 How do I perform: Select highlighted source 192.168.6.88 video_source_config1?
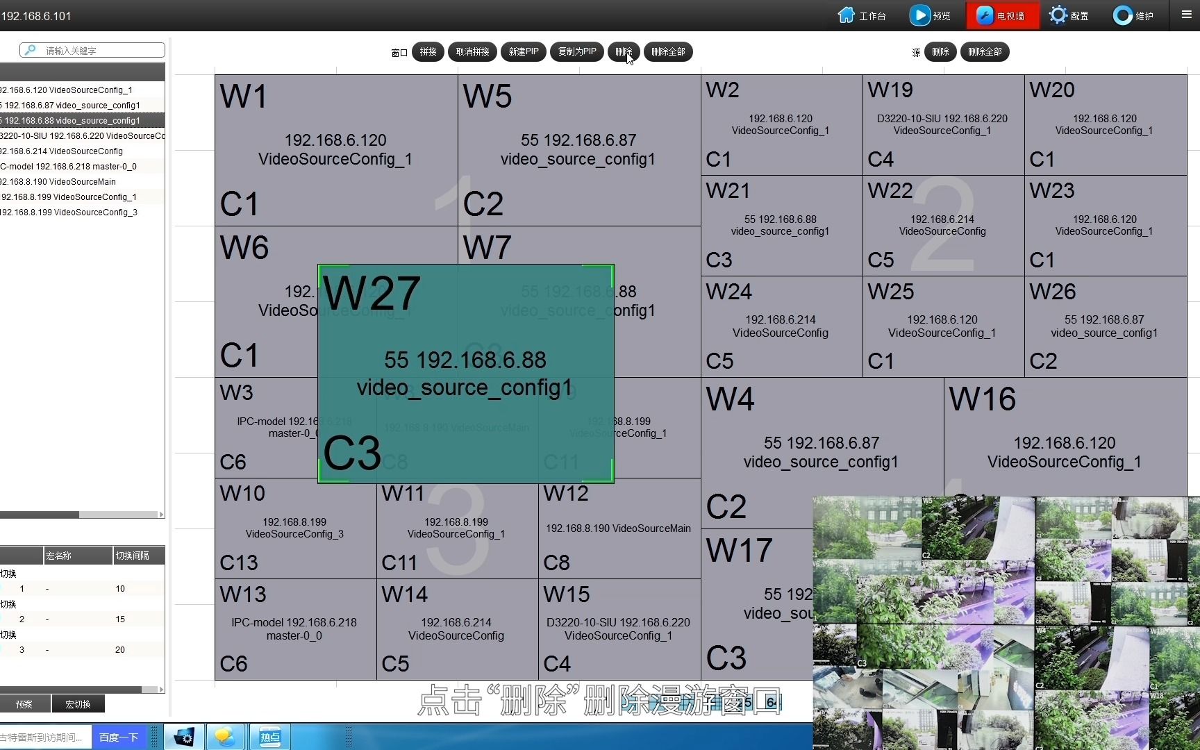click(82, 121)
